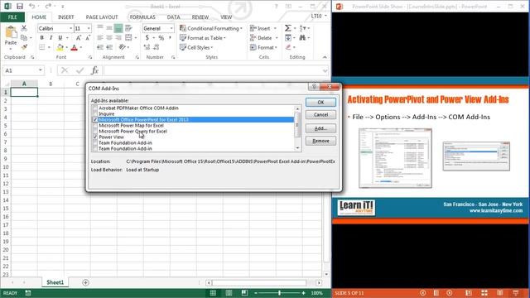Check the Acrobat PDFMaker Office COM Addin box
This screenshot has height=298, width=530.
(94, 108)
